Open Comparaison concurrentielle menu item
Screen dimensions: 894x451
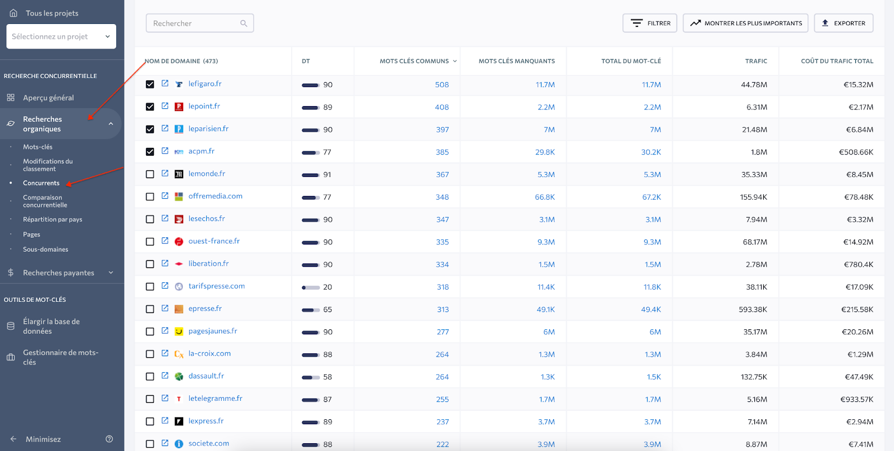pyautogui.click(x=45, y=201)
